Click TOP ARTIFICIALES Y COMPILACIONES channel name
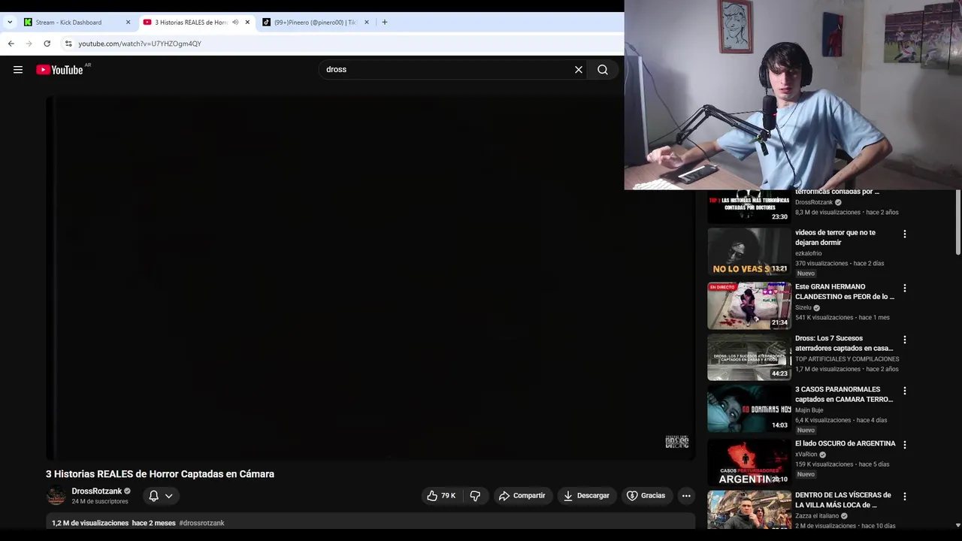The width and height of the screenshot is (962, 541). (x=847, y=359)
